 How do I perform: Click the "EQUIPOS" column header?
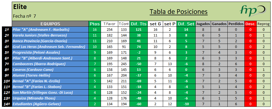(50, 24)
